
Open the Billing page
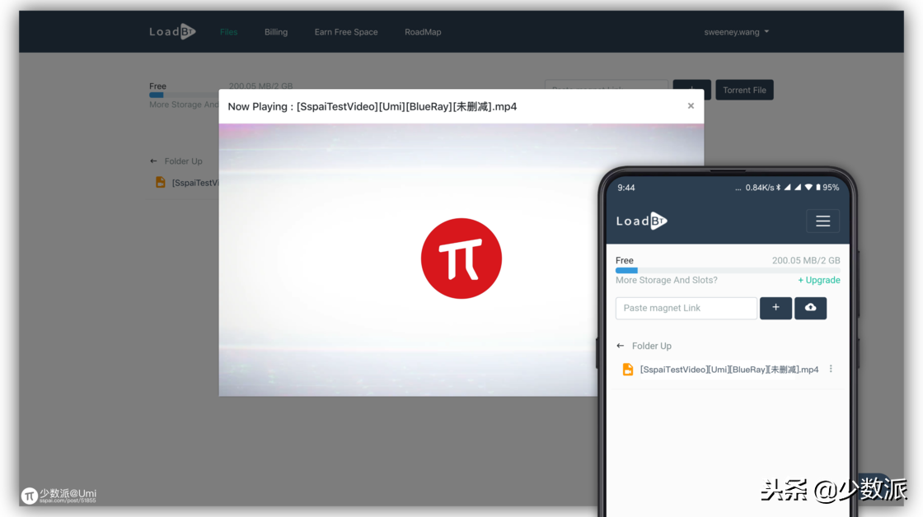pyautogui.click(x=276, y=32)
